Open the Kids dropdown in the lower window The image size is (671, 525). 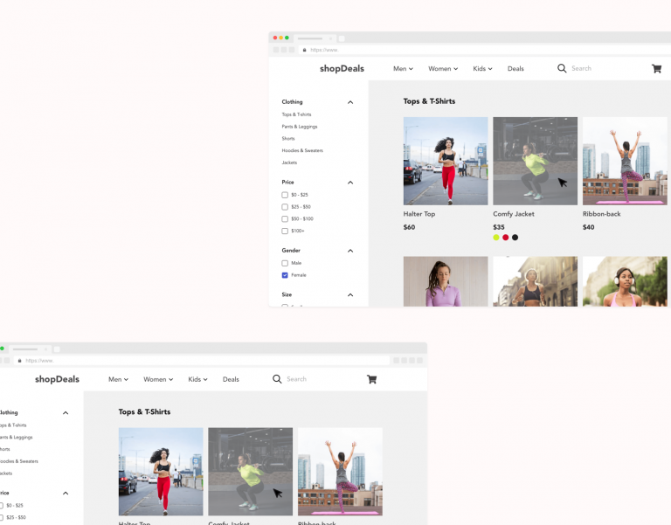click(197, 379)
